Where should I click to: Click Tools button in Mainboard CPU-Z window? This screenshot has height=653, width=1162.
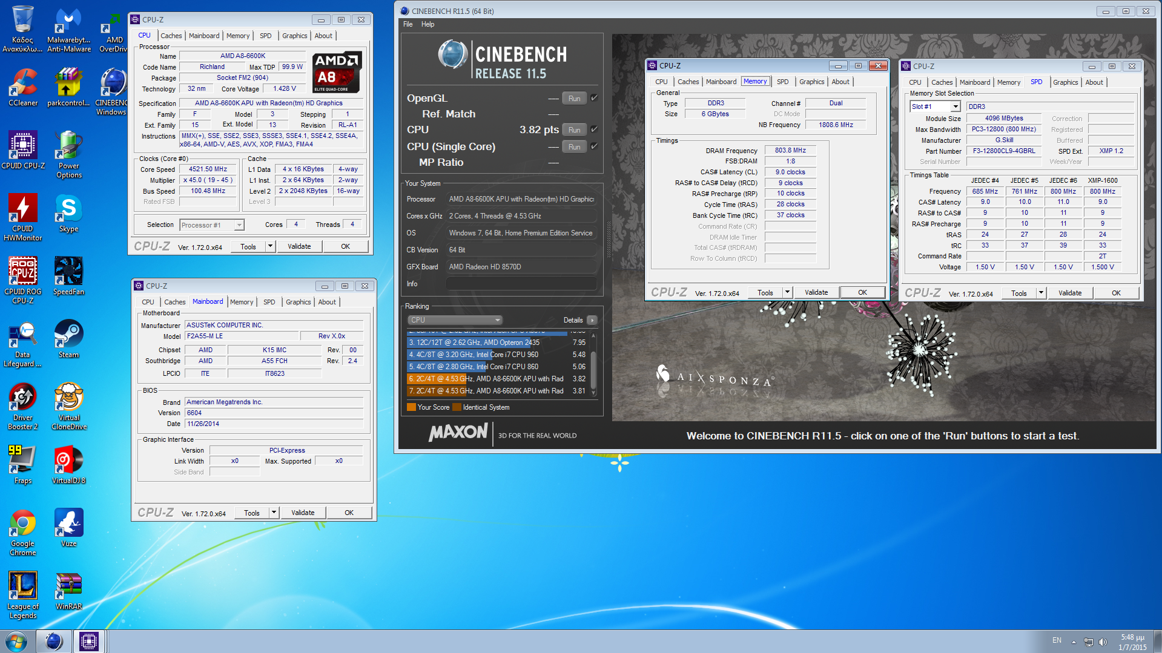pos(253,513)
